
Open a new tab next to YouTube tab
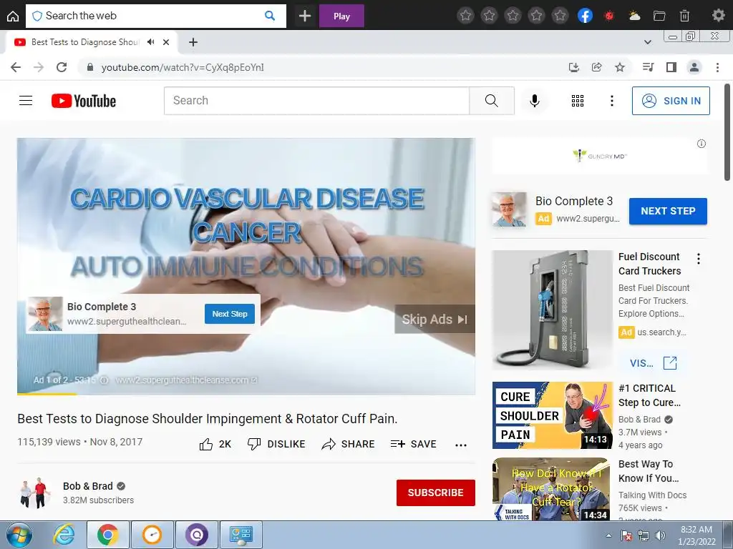pyautogui.click(x=193, y=42)
